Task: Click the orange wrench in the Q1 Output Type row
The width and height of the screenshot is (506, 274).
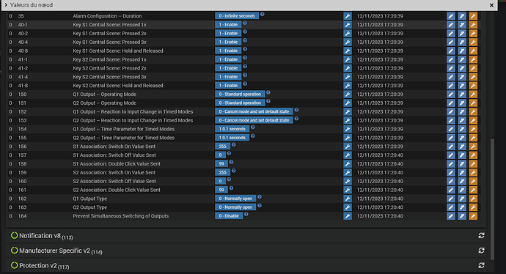Action: tap(473, 199)
